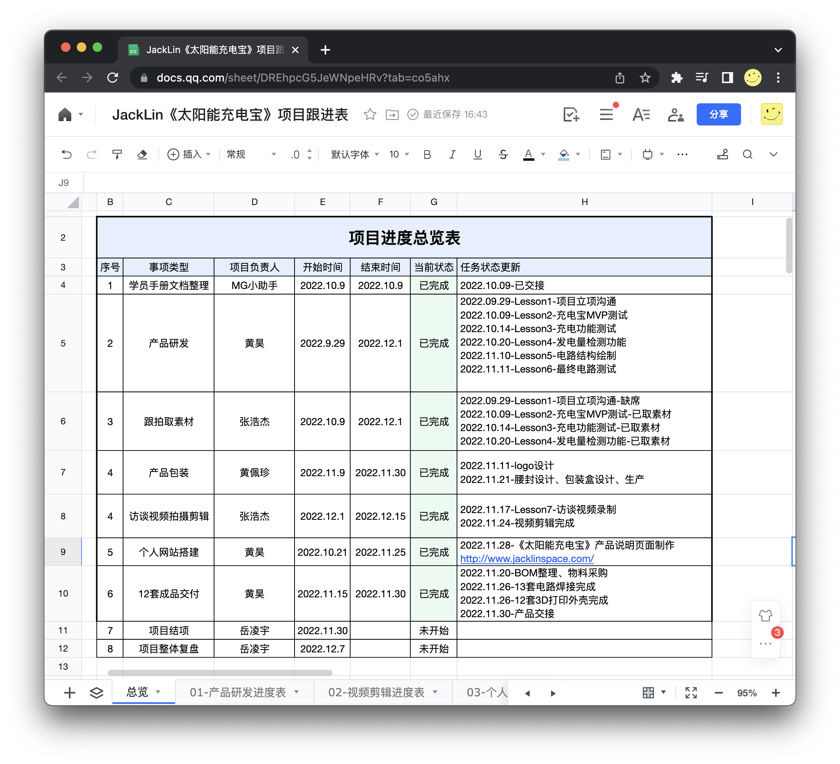Screen dimensions: 840x764
Task: Click the 最近保存 16:43 save status
Action: (x=447, y=114)
